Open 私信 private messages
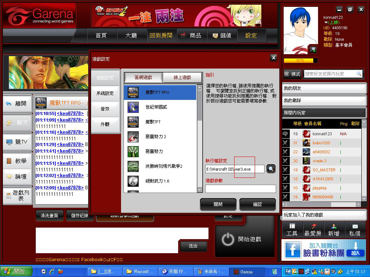 (355, 230)
